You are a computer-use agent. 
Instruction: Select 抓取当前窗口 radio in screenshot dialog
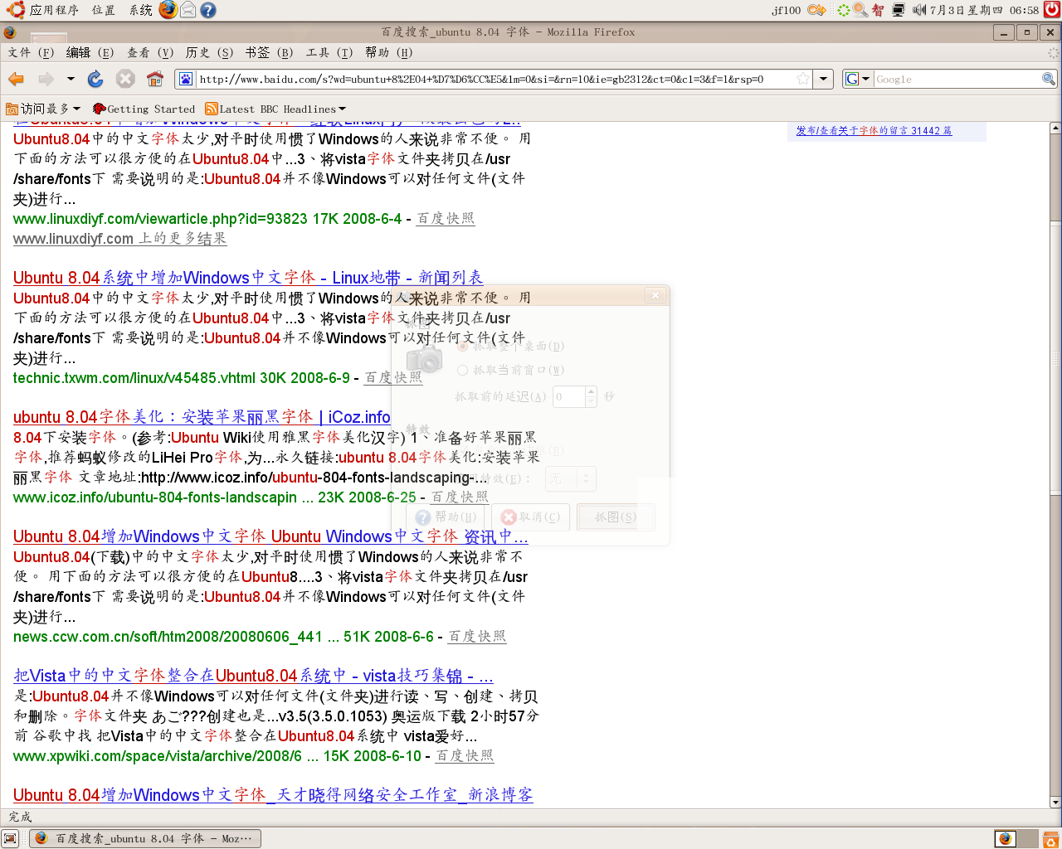tap(463, 370)
